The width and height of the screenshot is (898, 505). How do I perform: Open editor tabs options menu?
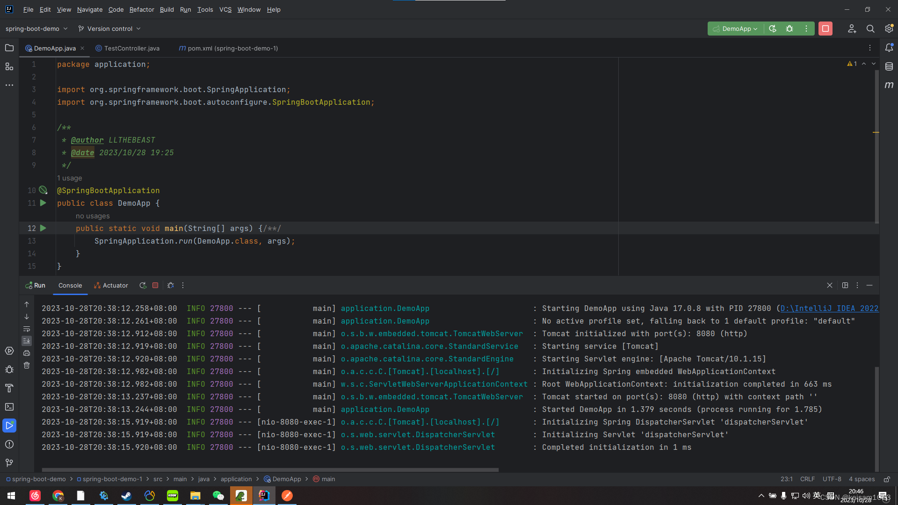pyautogui.click(x=870, y=48)
